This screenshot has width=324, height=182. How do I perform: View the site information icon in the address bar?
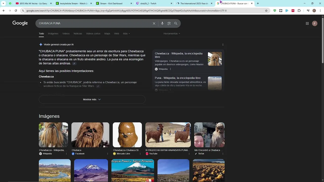point(23,11)
